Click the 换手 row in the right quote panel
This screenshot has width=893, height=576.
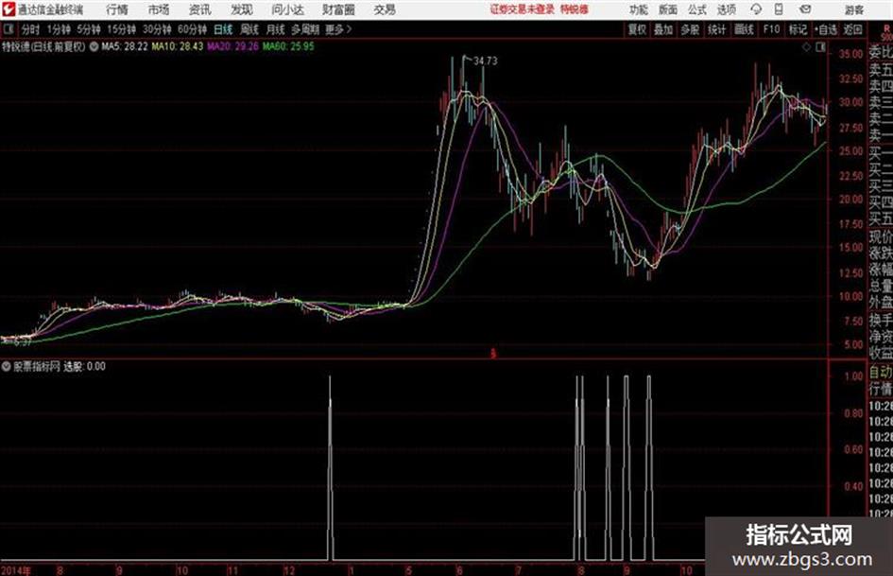[881, 320]
